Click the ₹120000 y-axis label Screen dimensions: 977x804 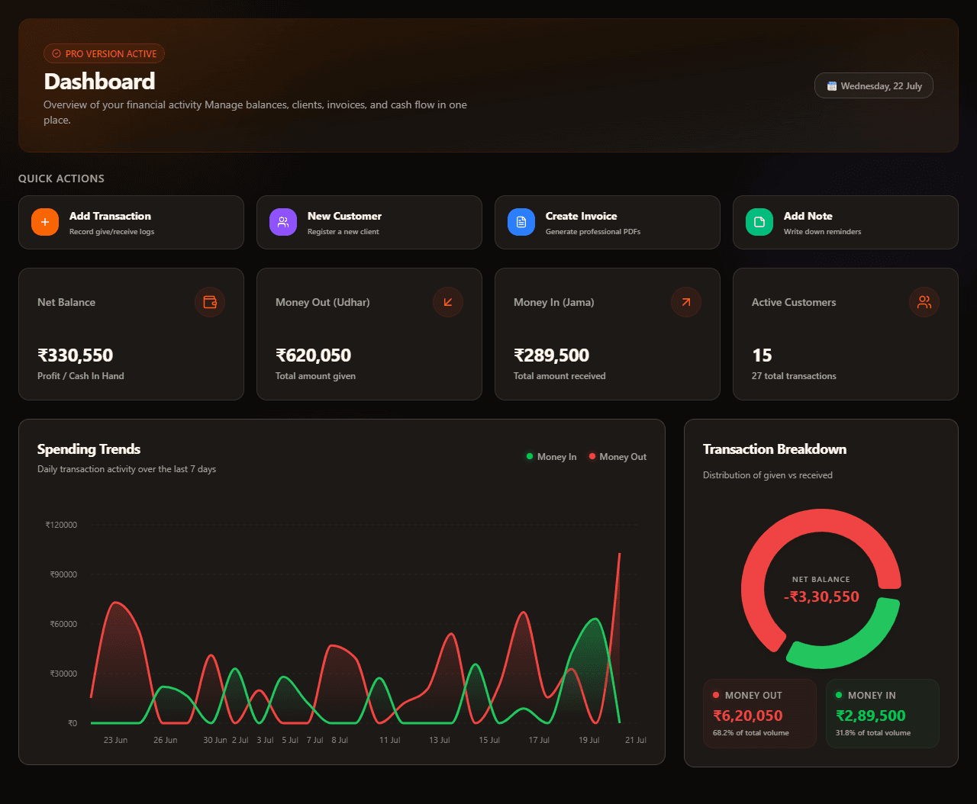click(61, 525)
